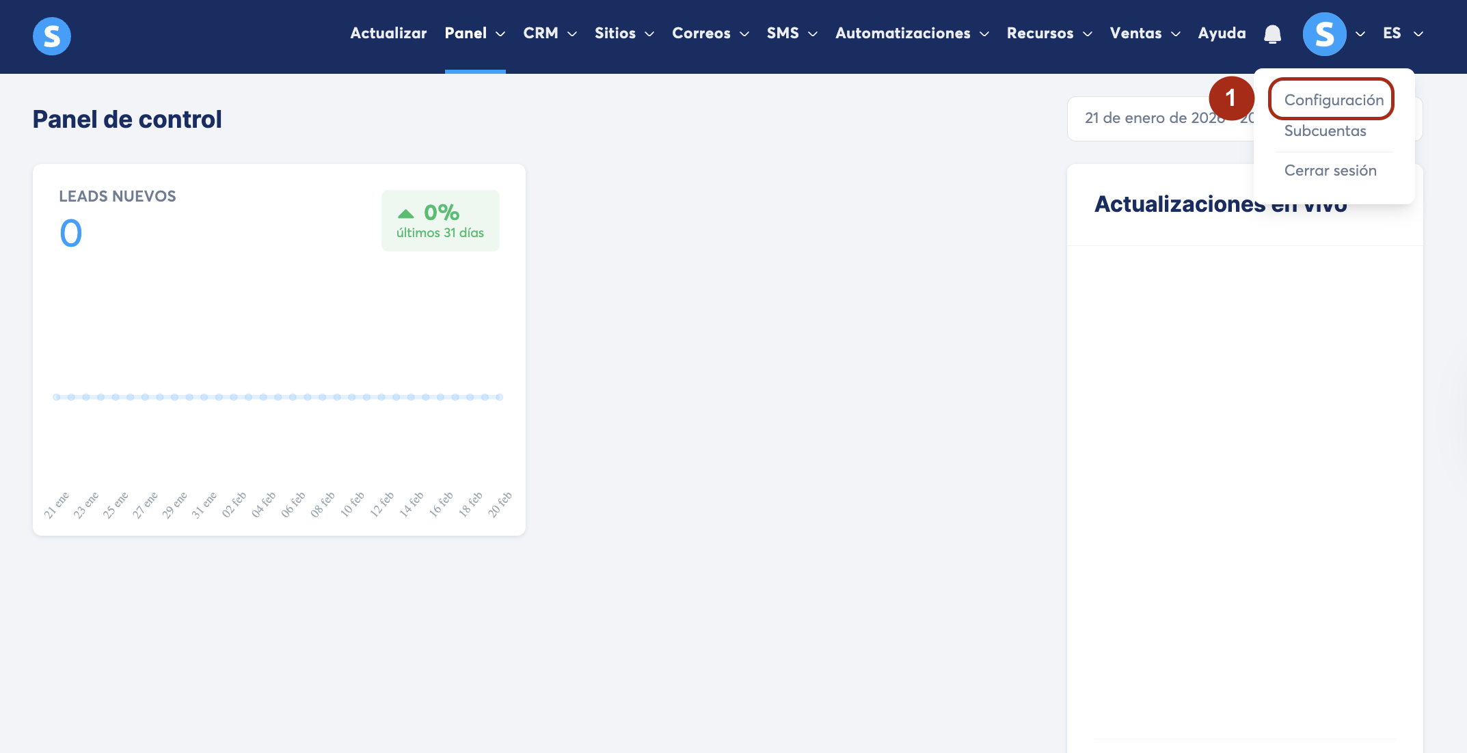Click the profile avatar icon
Screen dimensions: 1467x753
1324,34
